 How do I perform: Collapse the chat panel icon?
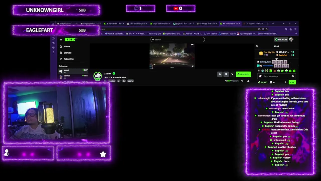click(x=257, y=46)
